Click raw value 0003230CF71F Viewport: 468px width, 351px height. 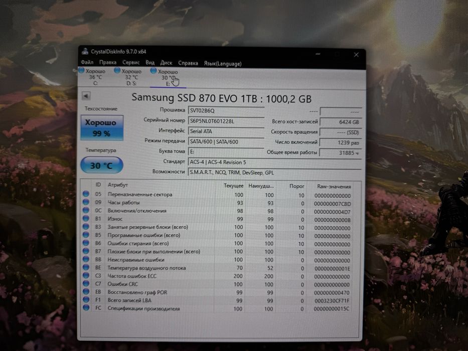(x=332, y=301)
